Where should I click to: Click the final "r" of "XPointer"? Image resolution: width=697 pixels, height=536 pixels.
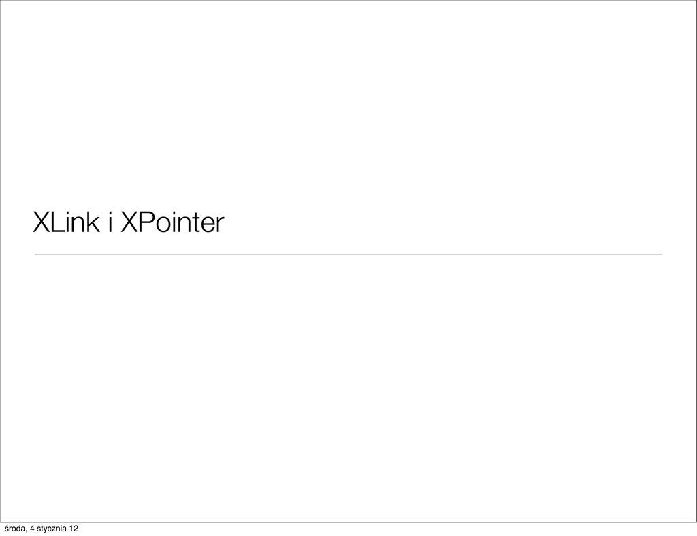click(218, 223)
